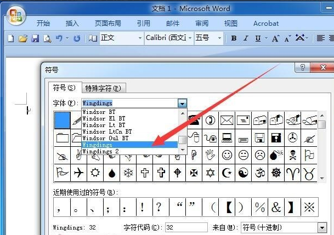Select the yin yang symbol
This screenshot has width=334, height=235.
243,173
